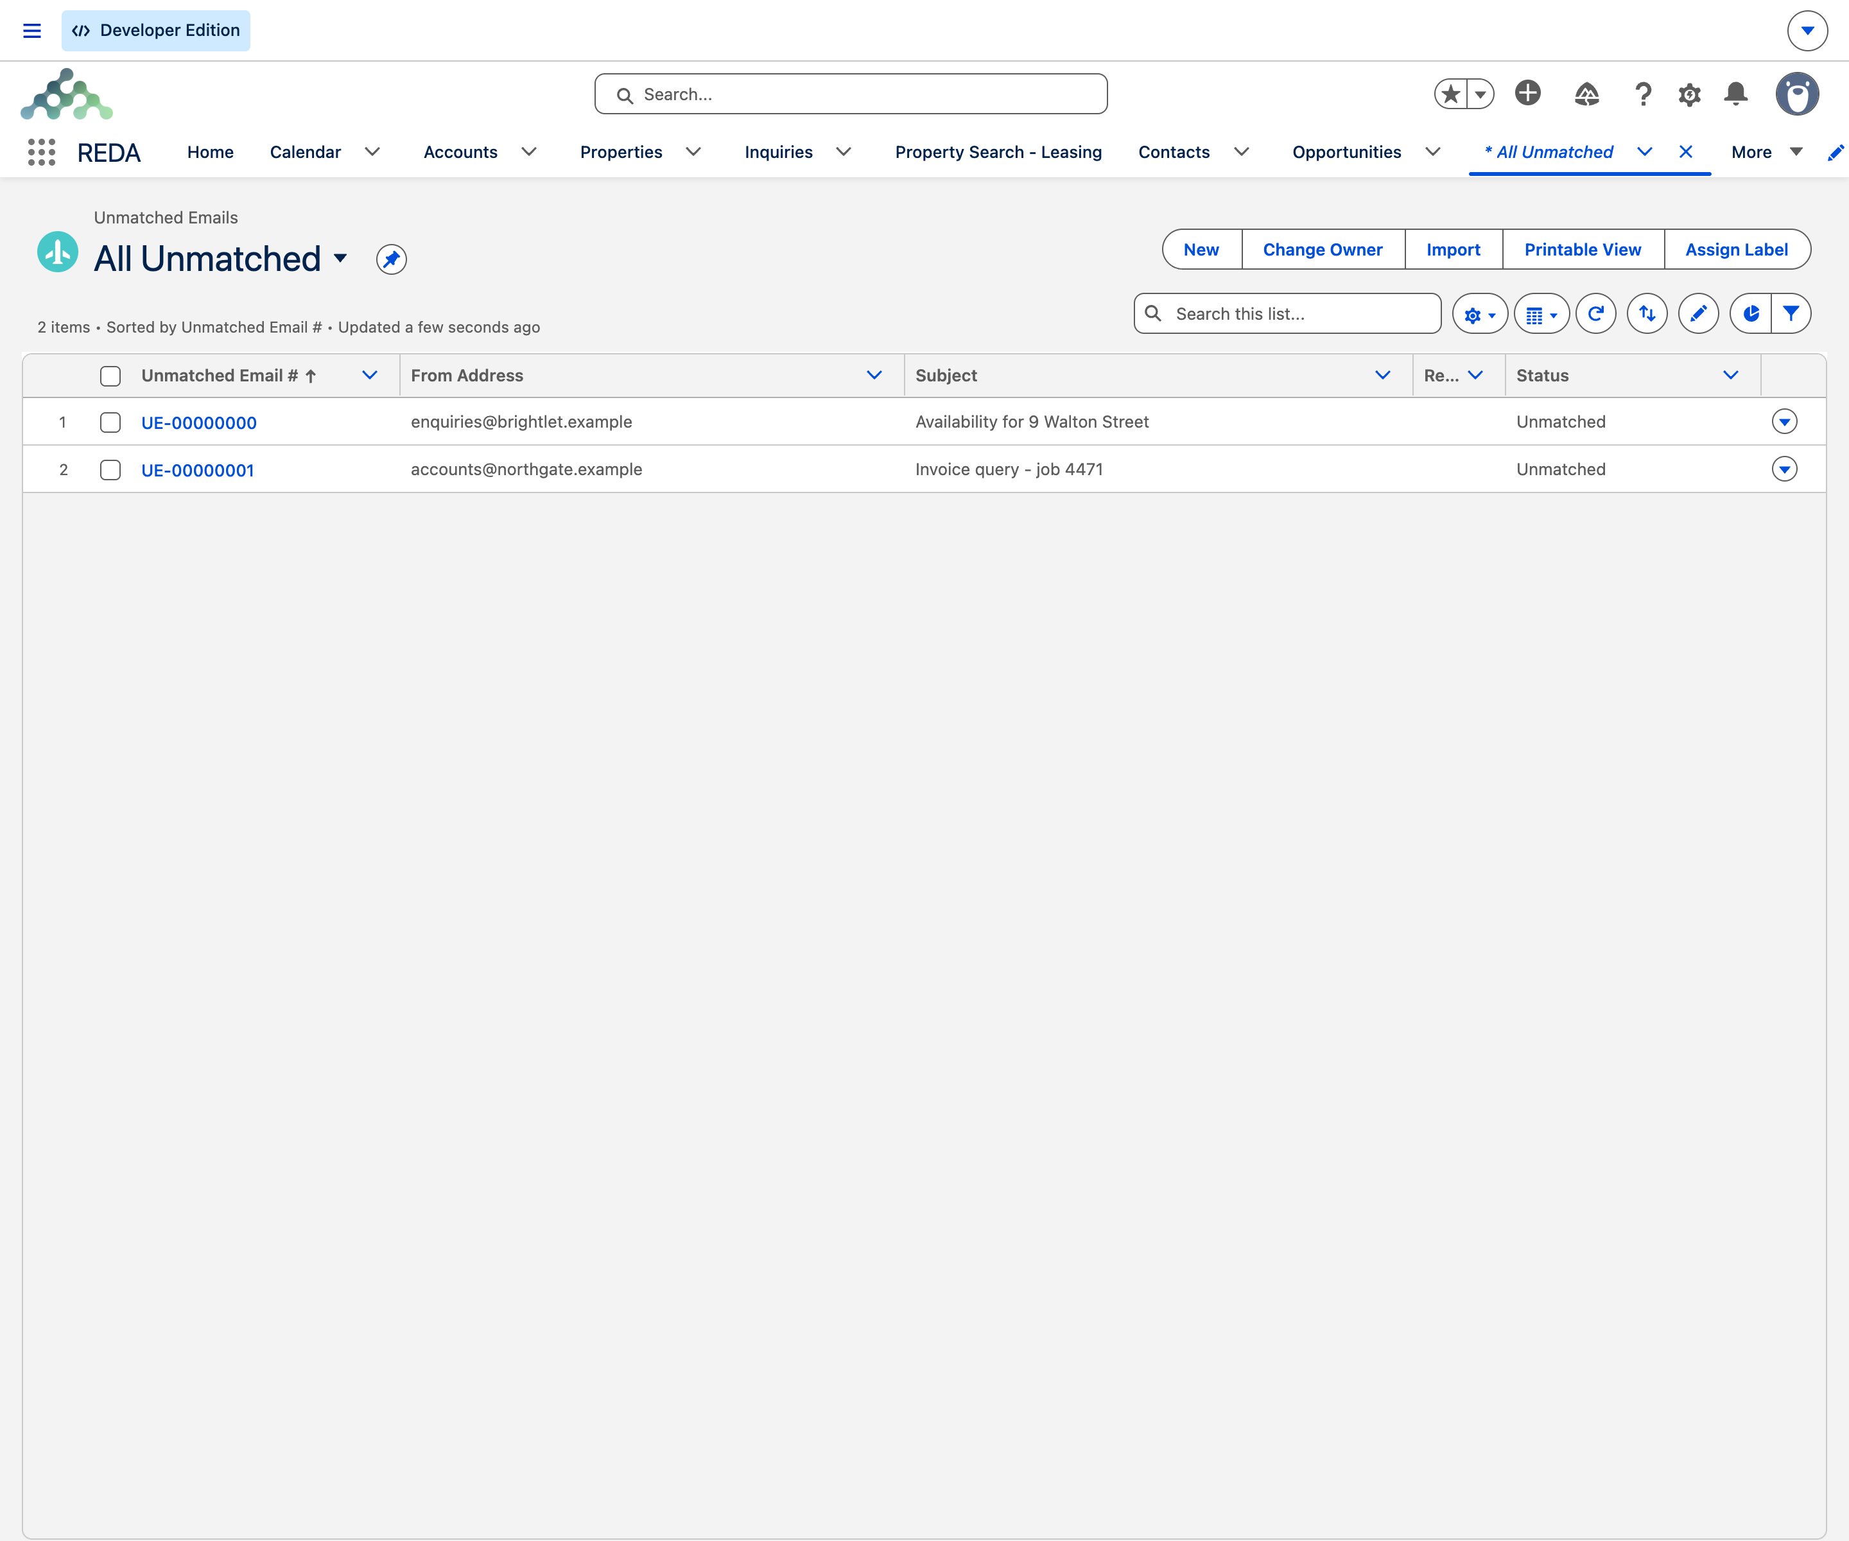Open the Help question mark icon
The image size is (1849, 1541).
pos(1643,93)
